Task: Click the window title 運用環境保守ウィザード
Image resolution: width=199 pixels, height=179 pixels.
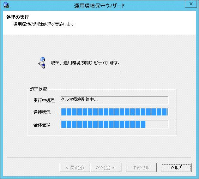Action: point(99,6)
